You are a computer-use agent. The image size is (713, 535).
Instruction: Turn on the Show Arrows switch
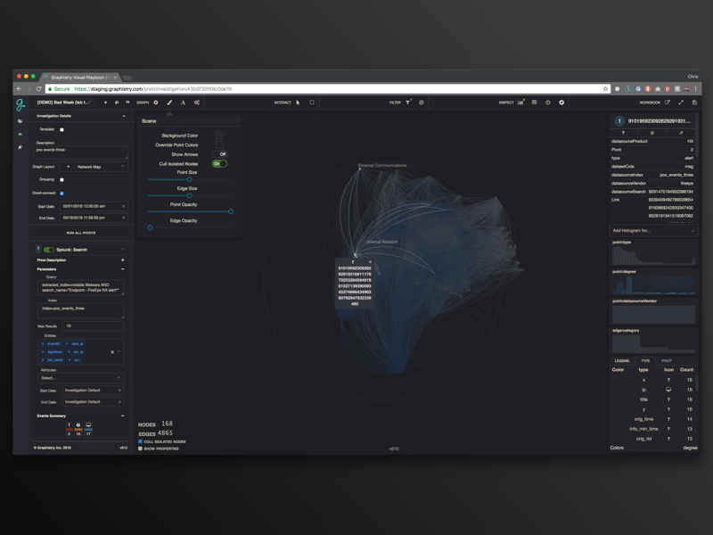pos(219,152)
